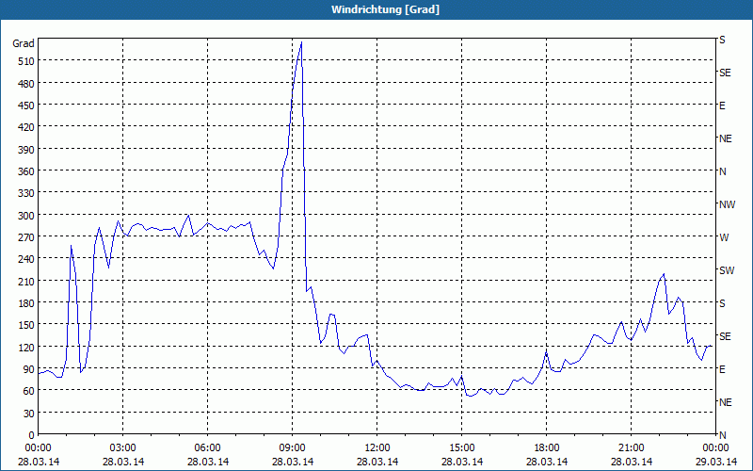Pick the 30 y-axis value
Image resolution: width=753 pixels, height=471 pixels.
click(x=28, y=414)
